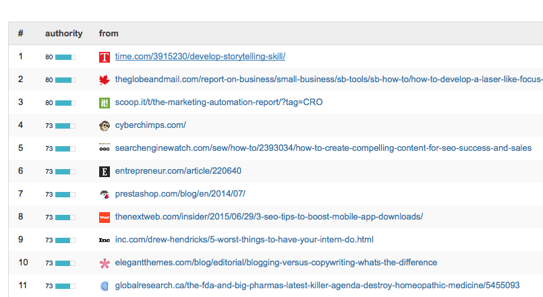
Task: Click the authority bar for row 1
Action: click(65, 57)
